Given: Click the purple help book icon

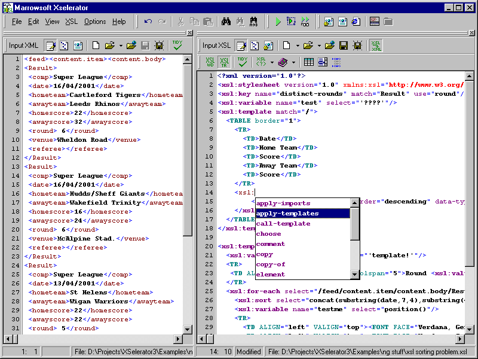Looking at the screenshot, I should coord(283,62).
